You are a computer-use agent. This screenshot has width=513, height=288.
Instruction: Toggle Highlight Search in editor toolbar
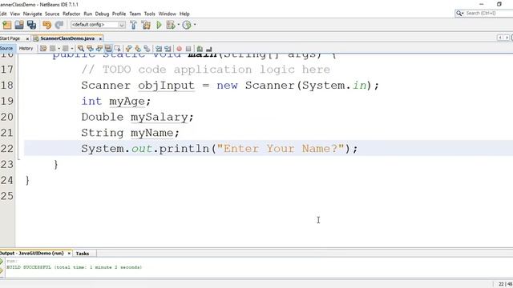tap(108, 49)
